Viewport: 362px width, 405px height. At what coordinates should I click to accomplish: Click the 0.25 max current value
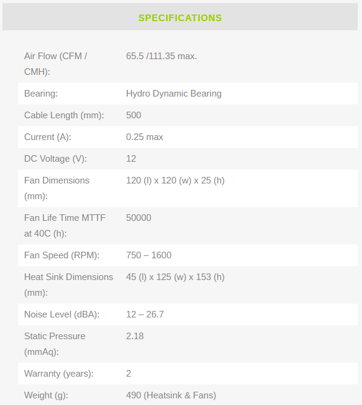[144, 137]
